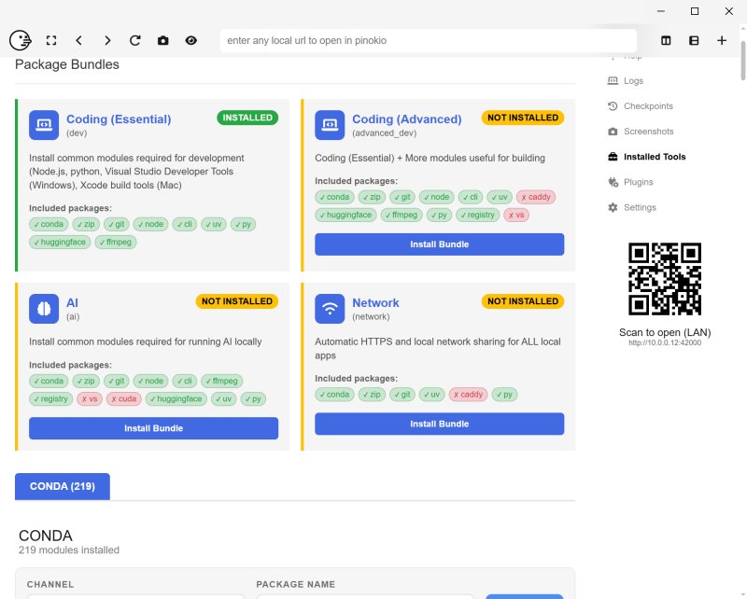Viewport: 747px width, 599px height.
Task: Switch to the CONDA (219) tab
Action: (63, 486)
